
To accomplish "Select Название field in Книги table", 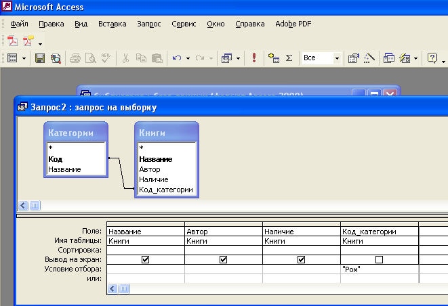I will tap(167, 159).
